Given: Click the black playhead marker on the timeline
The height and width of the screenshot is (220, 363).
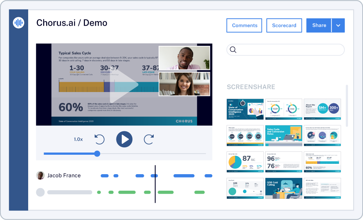Looking at the screenshot, I should point(155,184).
